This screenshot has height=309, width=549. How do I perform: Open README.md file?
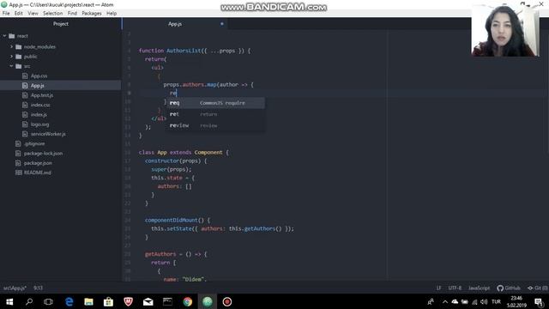coord(37,173)
